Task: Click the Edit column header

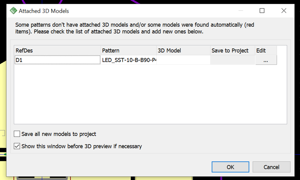Action: [x=266, y=50]
